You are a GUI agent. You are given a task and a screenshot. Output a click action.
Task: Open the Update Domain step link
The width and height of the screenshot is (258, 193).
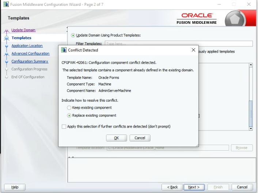click(x=23, y=30)
